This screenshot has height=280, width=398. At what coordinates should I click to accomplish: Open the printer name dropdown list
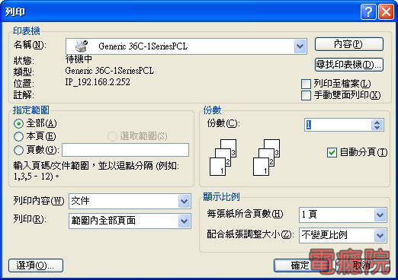[300, 46]
